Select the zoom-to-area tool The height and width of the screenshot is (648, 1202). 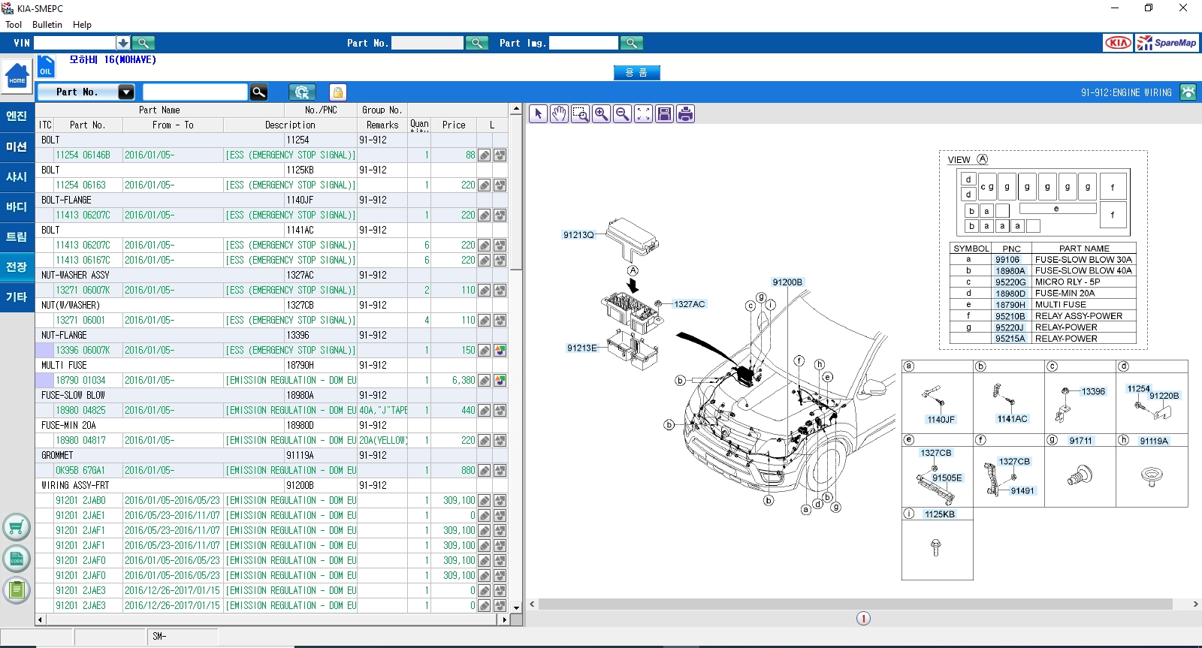[x=580, y=113]
